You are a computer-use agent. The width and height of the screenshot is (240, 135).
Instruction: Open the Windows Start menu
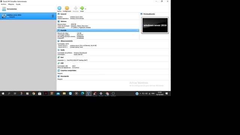[x=3, y=93]
